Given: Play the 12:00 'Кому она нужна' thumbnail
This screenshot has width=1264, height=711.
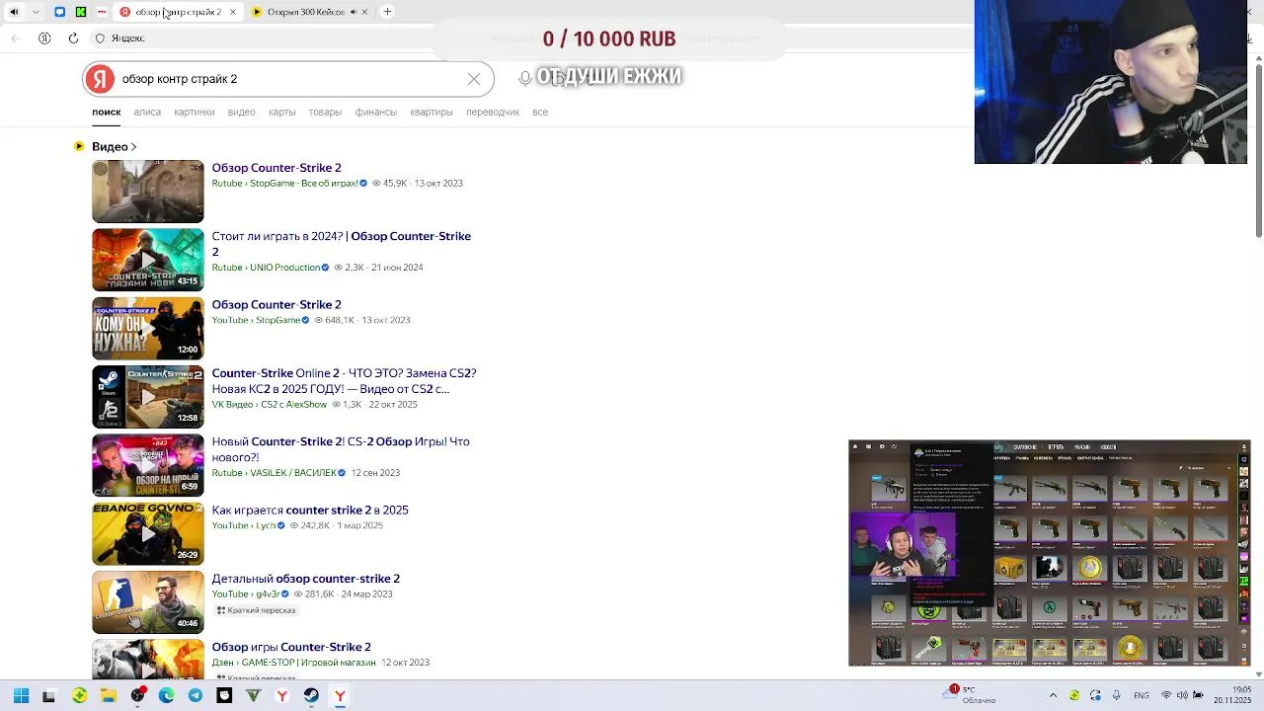Looking at the screenshot, I should tap(148, 329).
